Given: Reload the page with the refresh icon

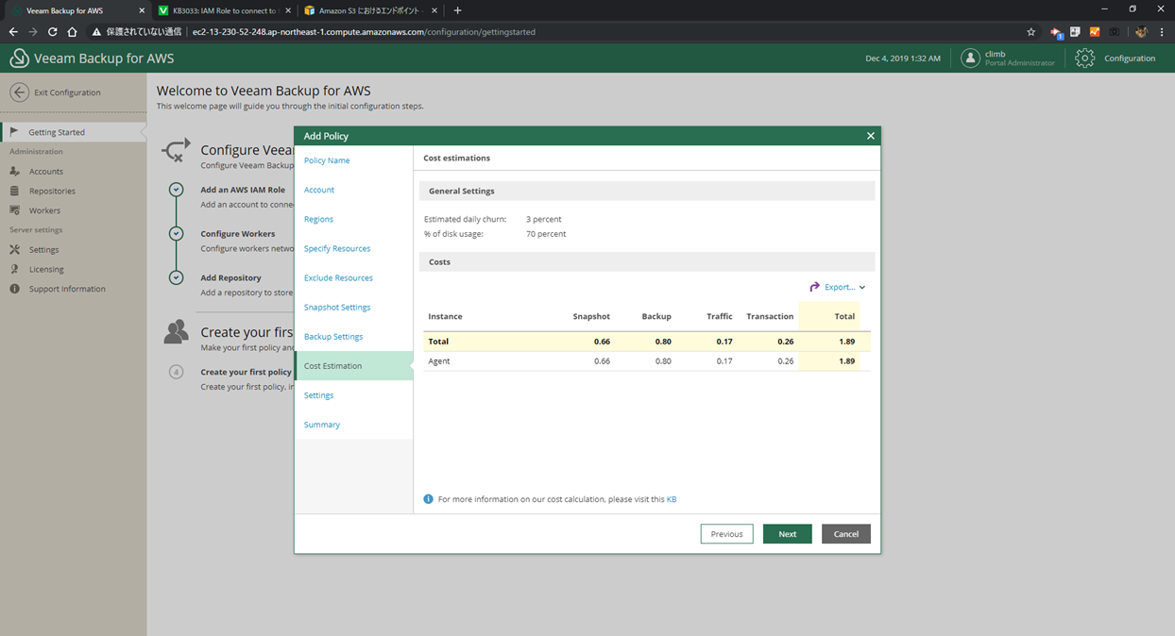Looking at the screenshot, I should (52, 31).
